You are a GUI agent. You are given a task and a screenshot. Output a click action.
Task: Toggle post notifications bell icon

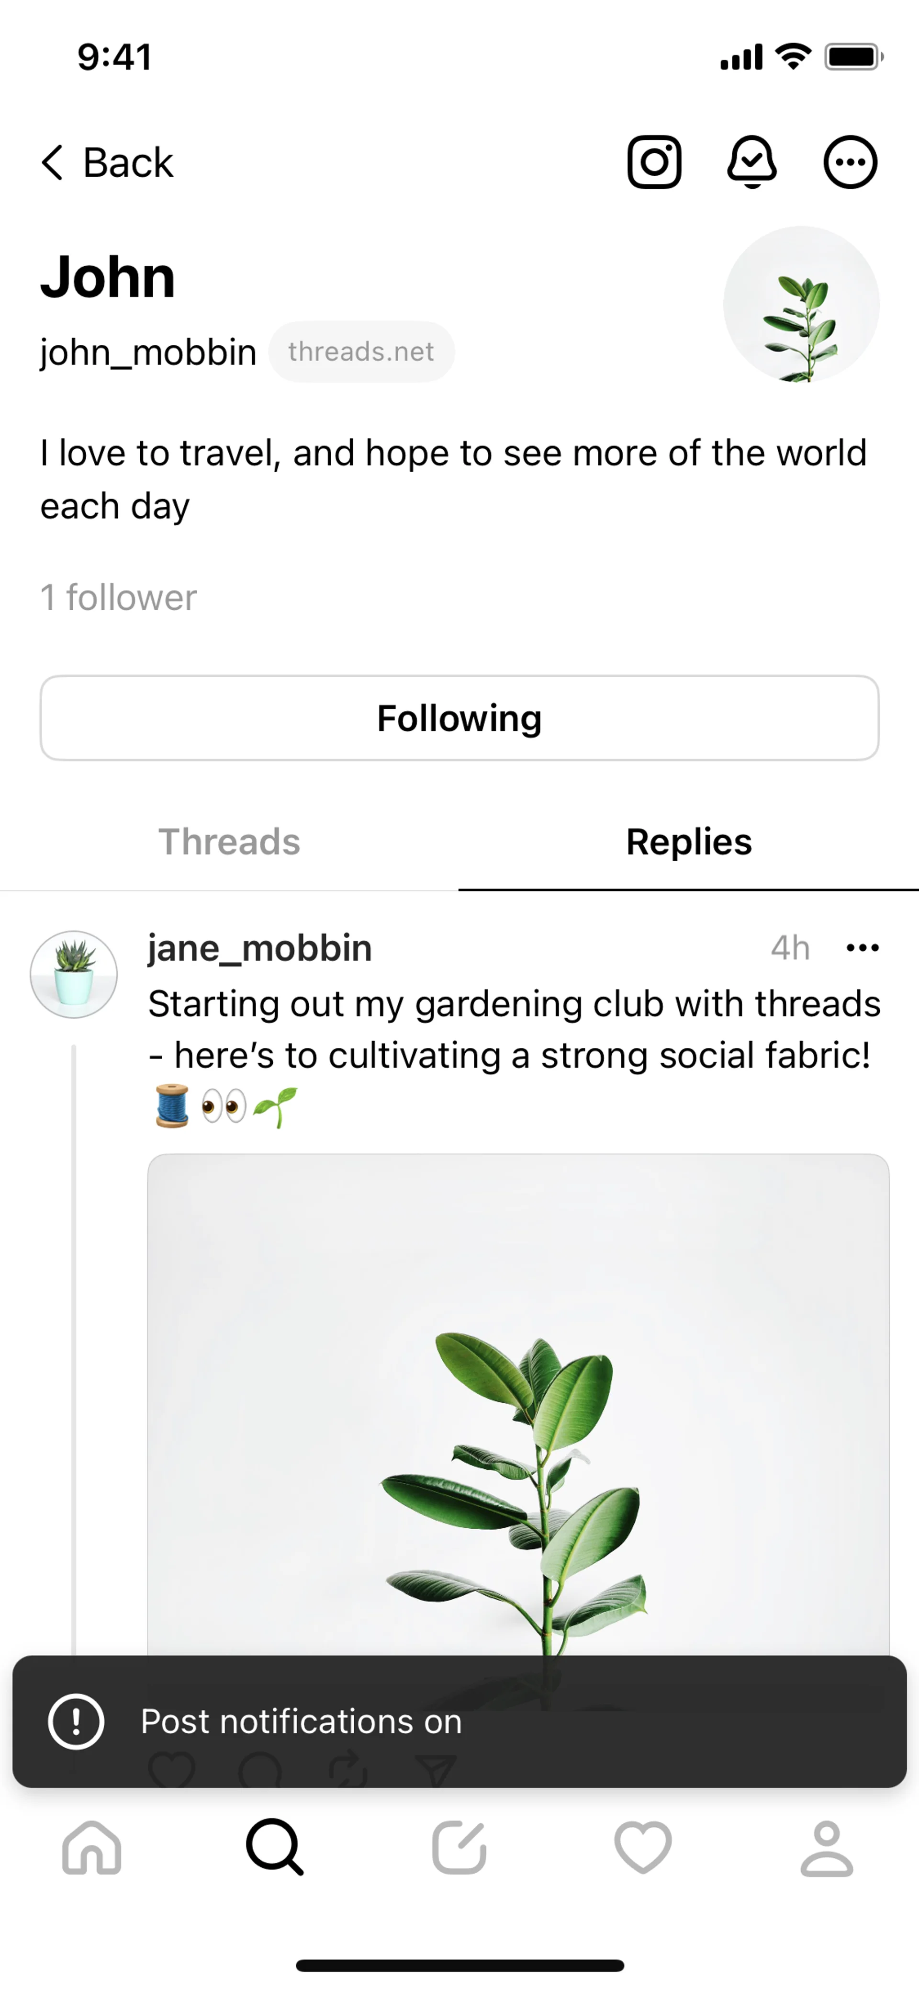(751, 162)
